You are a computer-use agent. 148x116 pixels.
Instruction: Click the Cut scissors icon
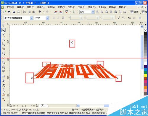pos(25,12)
